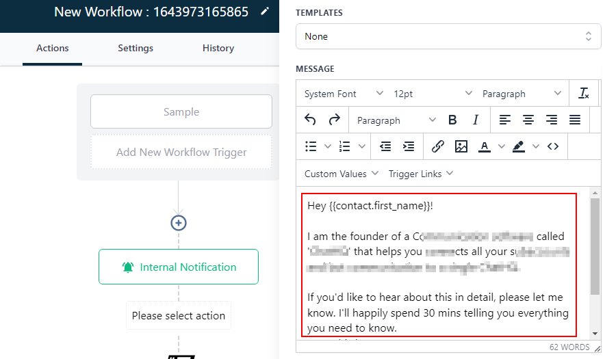605x359 pixels.
Task: Decrease indent of the paragraph
Action: point(385,146)
